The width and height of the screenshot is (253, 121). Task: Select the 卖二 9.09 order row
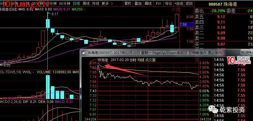(x=224, y=33)
